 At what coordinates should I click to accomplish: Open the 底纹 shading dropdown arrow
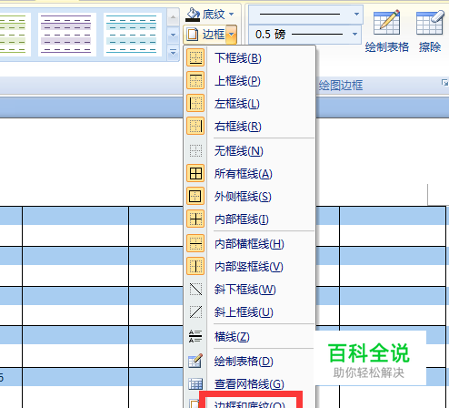point(232,14)
